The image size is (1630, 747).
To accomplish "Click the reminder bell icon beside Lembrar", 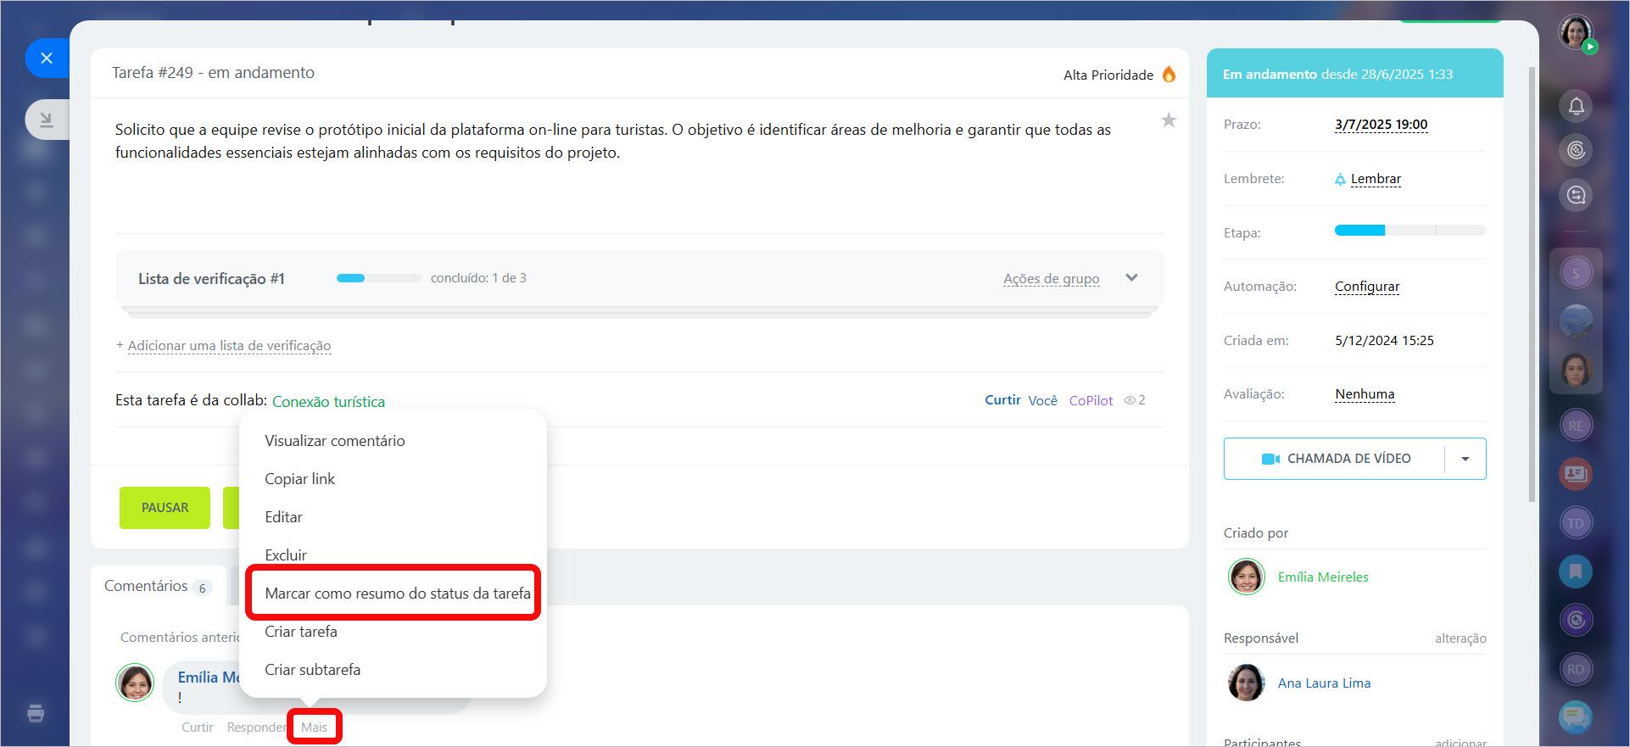I will (1340, 180).
